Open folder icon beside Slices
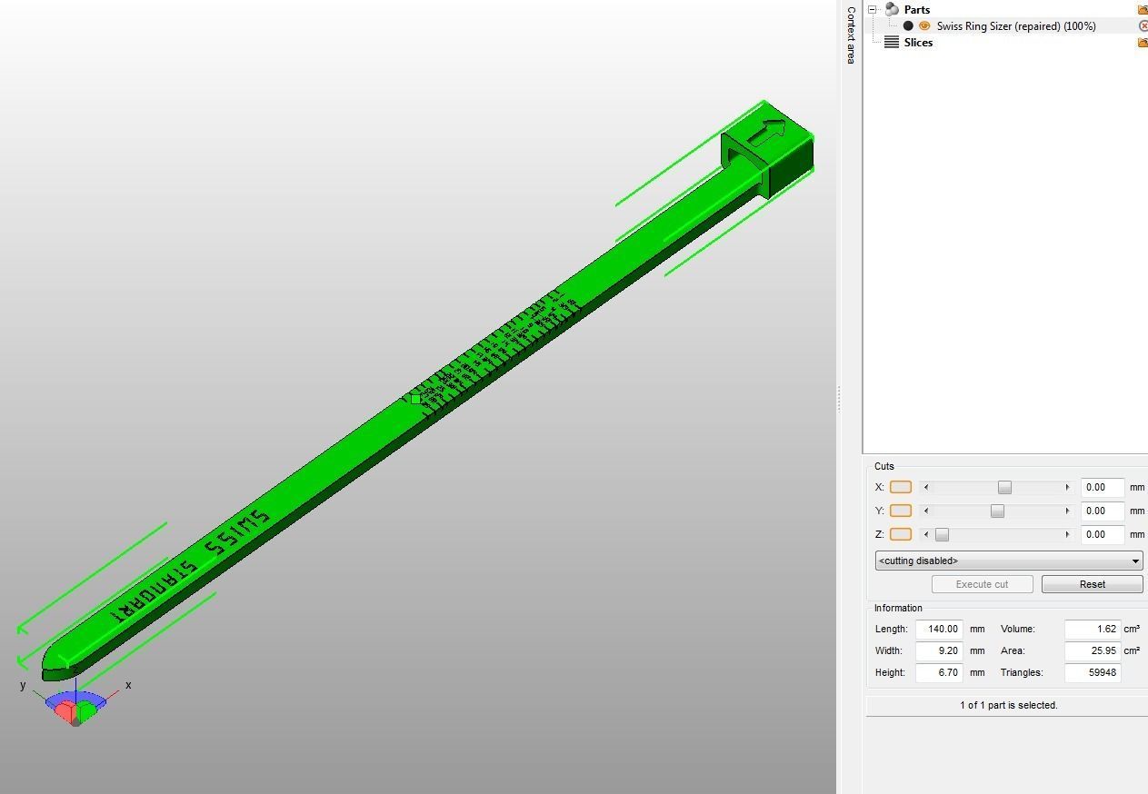1148x794 pixels. (1143, 43)
